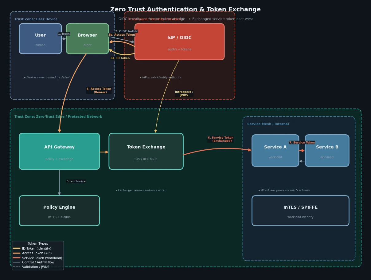Select the Service B workload node
The width and height of the screenshot is (371, 280).
pos(327,151)
